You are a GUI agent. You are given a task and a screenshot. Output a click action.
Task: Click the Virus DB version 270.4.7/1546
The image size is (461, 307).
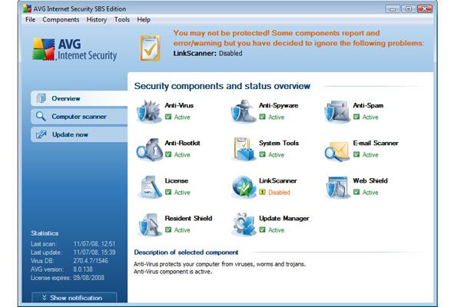91,261
